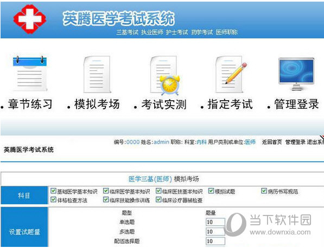324x248 pixels.
Task: Toggle the 临床医技基本知识 checkbox
Action: click(x=158, y=191)
